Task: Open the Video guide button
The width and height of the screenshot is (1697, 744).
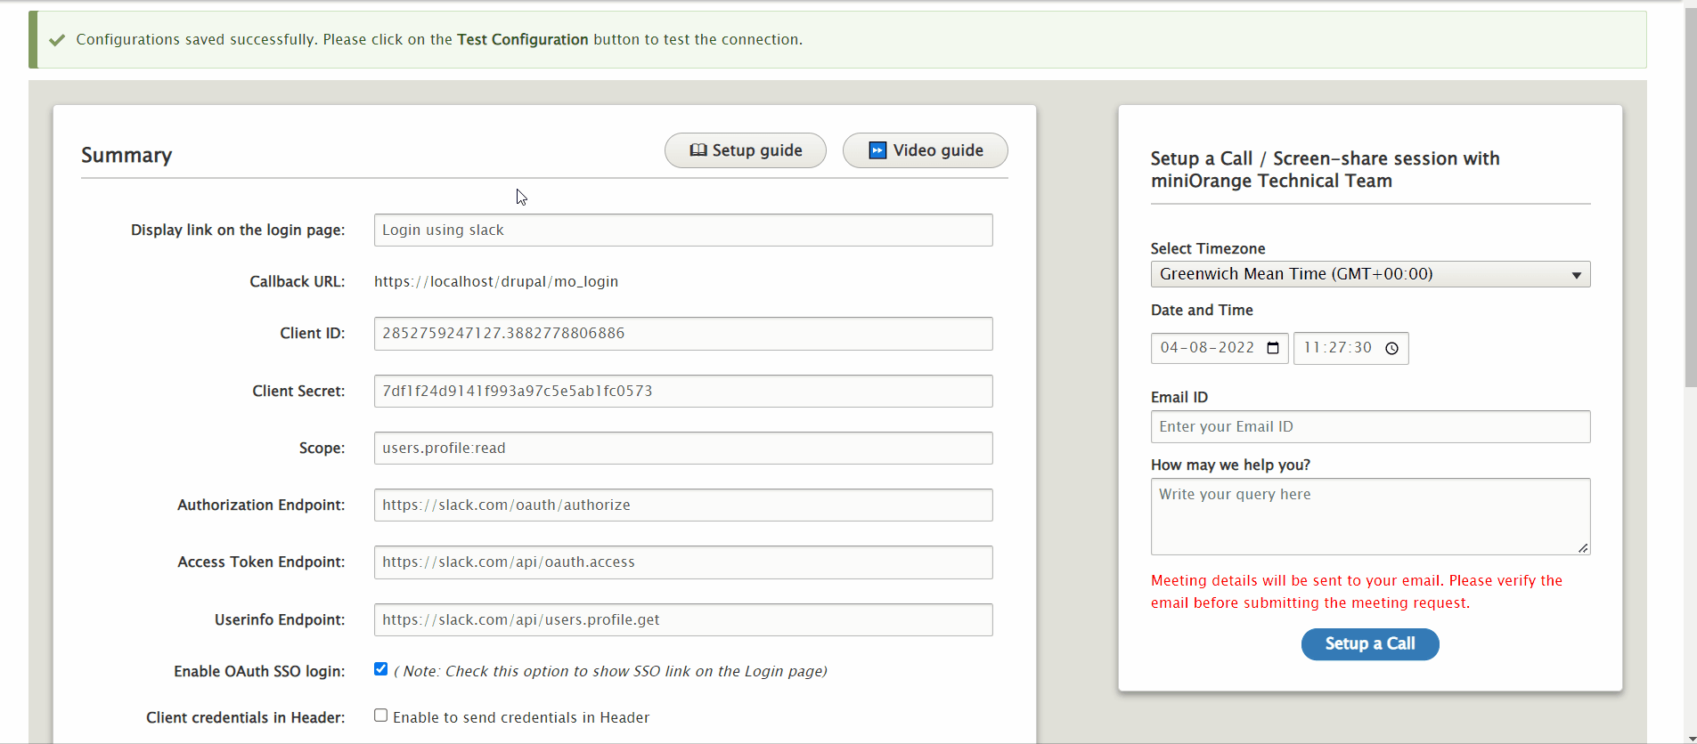Action: pyautogui.click(x=925, y=150)
